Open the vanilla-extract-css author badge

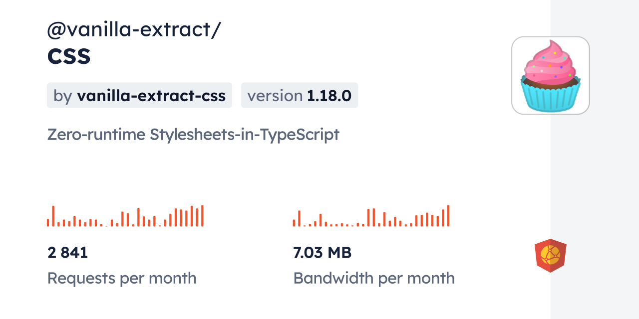click(139, 95)
